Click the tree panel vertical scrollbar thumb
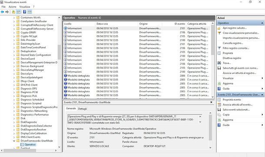 (x=59, y=52)
